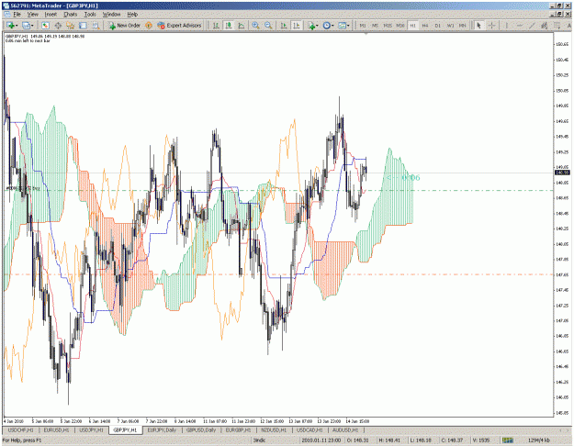Viewport: 574px width, 446px height.
Task: Expand the Periods dropdown arrow
Action: [x=332, y=26]
